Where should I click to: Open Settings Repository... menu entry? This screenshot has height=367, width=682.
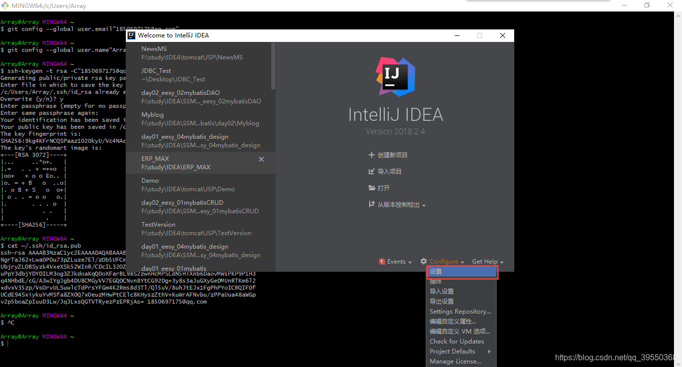pos(462,312)
